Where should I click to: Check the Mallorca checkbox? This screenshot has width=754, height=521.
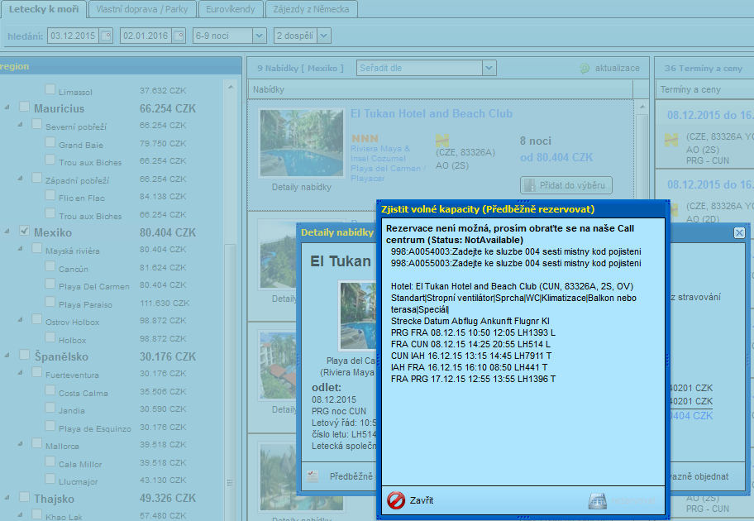pyautogui.click(x=36, y=443)
